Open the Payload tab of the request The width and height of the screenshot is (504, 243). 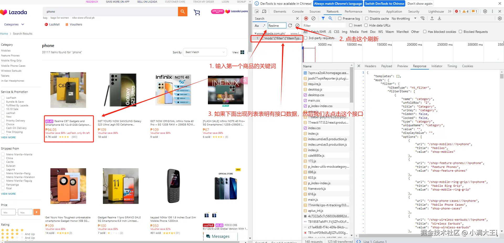pos(387,66)
